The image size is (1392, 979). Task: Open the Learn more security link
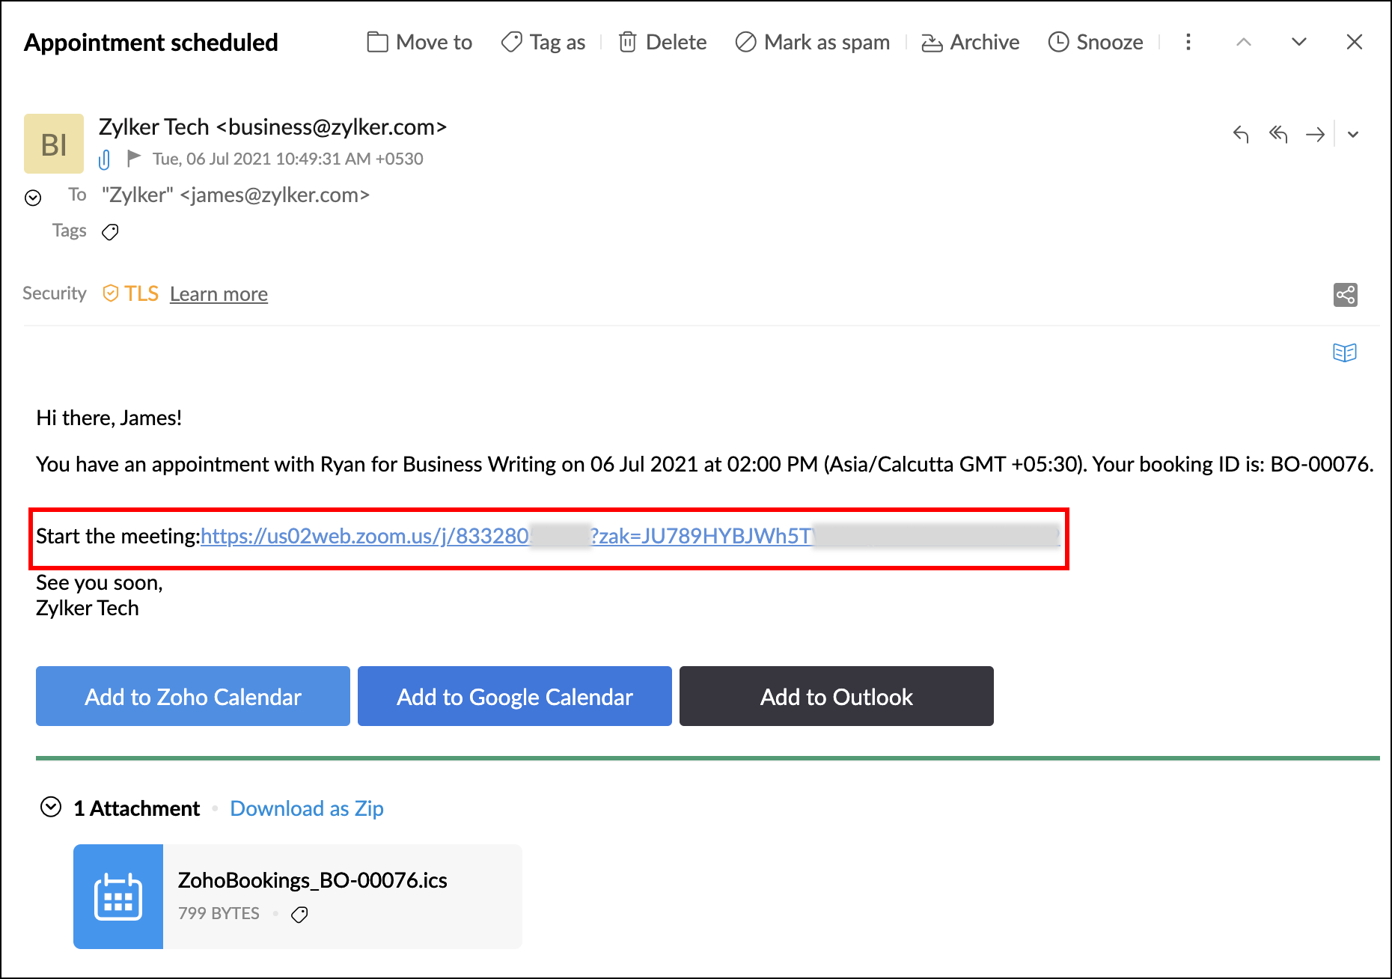(219, 294)
